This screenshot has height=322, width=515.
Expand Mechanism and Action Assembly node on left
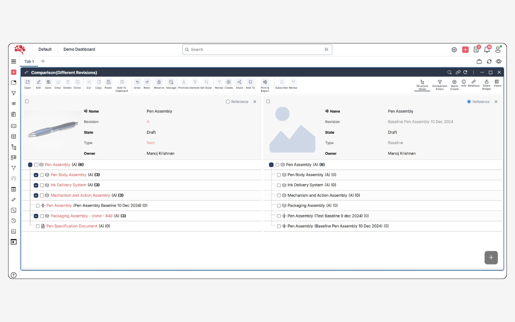(x=36, y=196)
